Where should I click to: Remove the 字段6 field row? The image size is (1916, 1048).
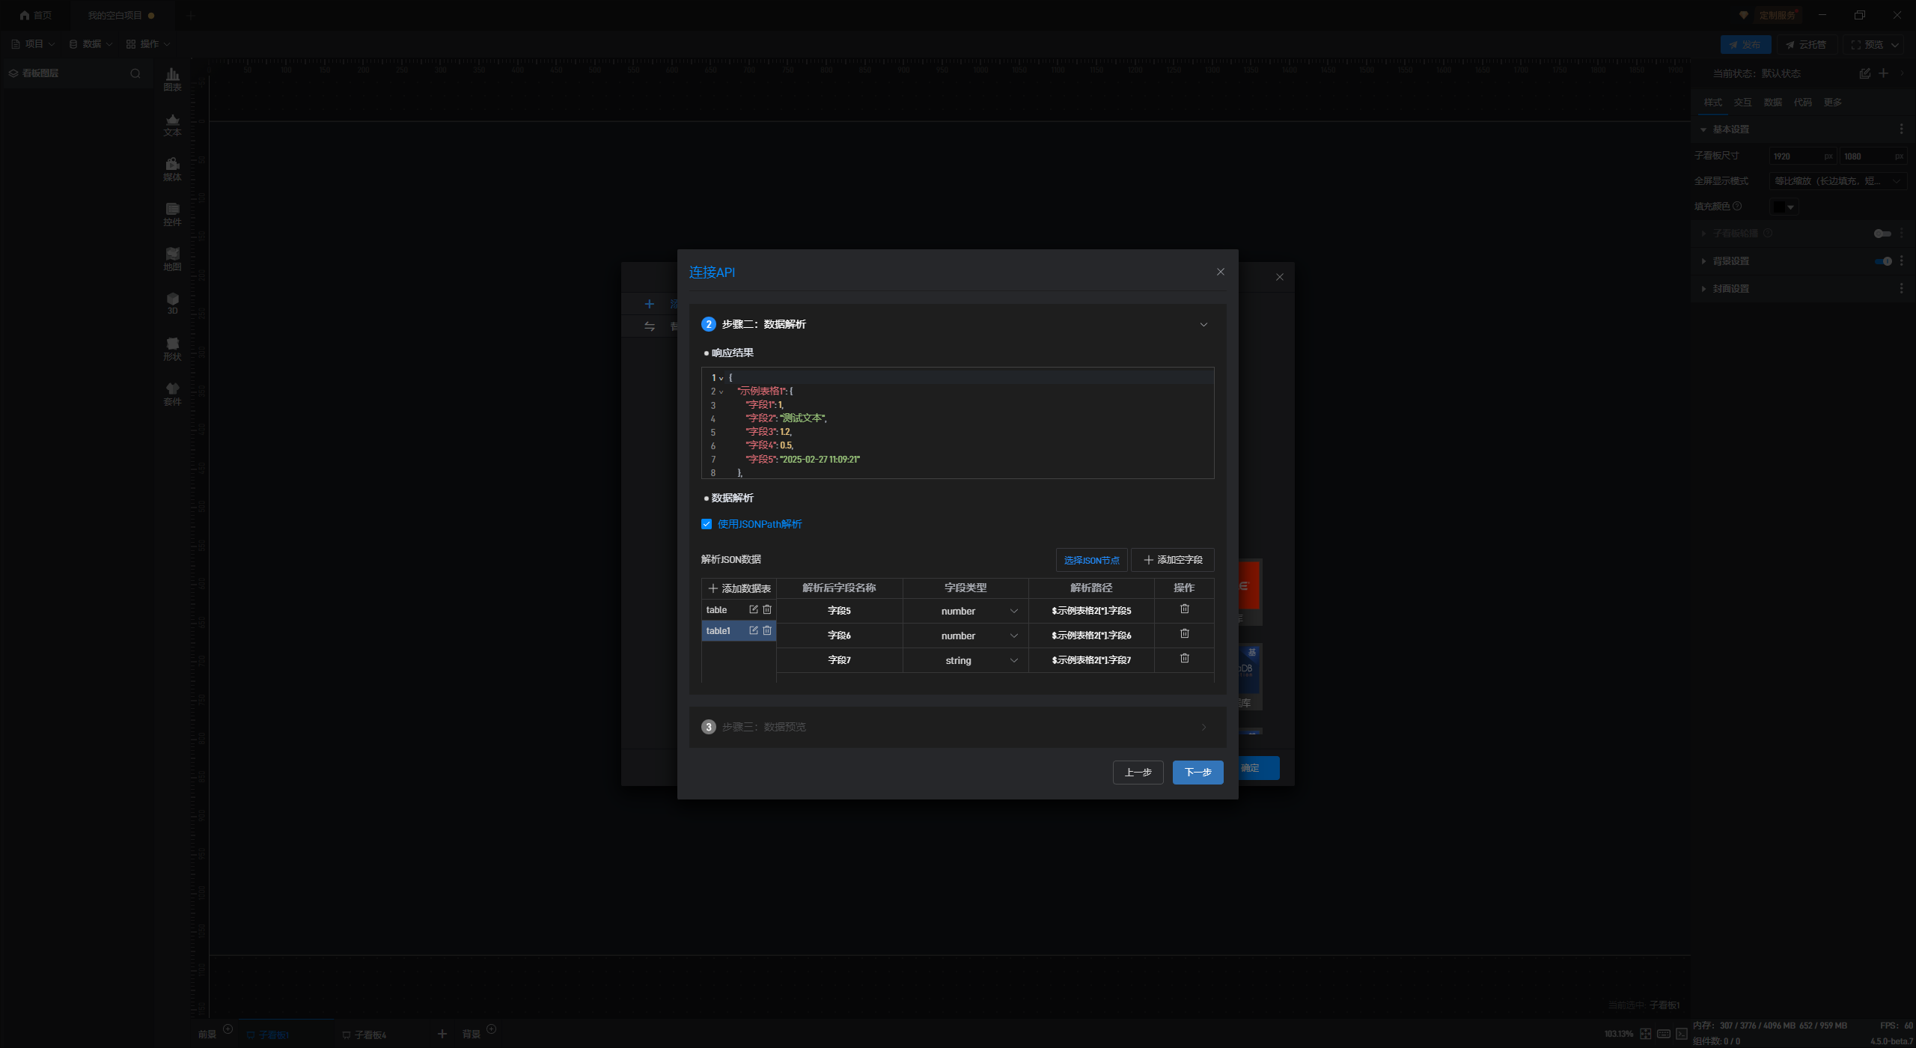[1184, 634]
